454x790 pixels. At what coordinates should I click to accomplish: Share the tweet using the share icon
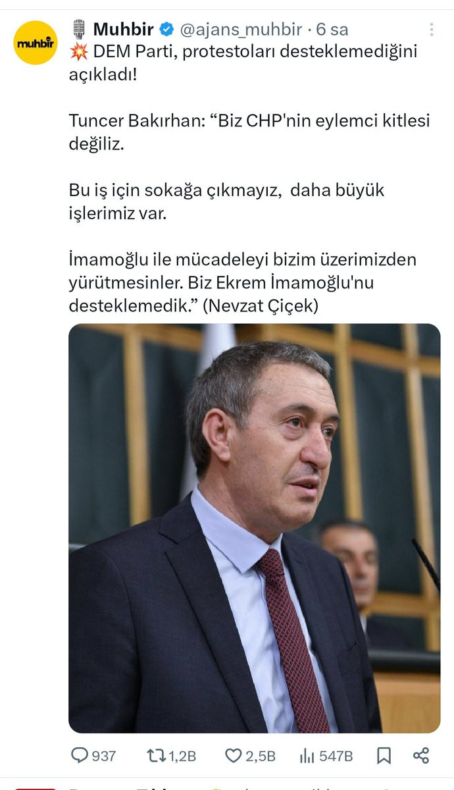421,756
